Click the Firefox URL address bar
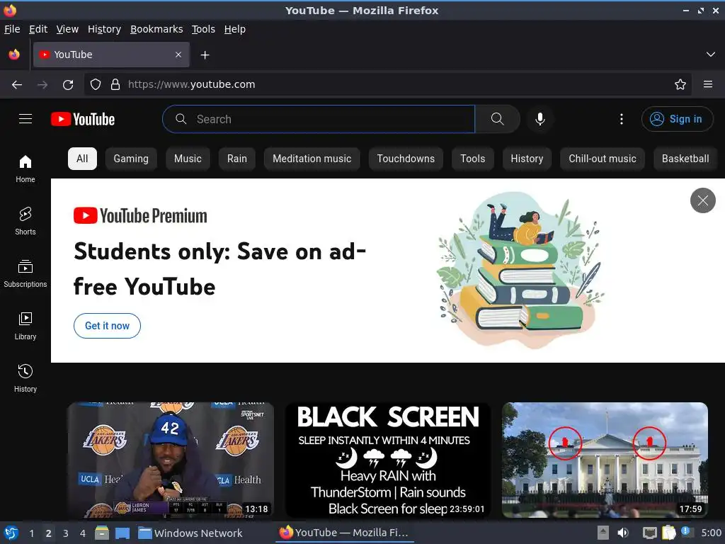The height and width of the screenshot is (544, 725). 387,84
